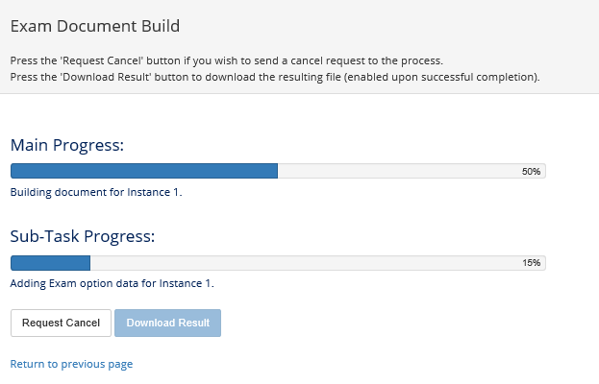Click the instruction line about sending a cancel request
Image resolution: width=599 pixels, height=384 pixels.
tap(226, 60)
